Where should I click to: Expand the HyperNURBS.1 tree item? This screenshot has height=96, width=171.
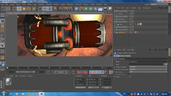click(x=115, y=11)
